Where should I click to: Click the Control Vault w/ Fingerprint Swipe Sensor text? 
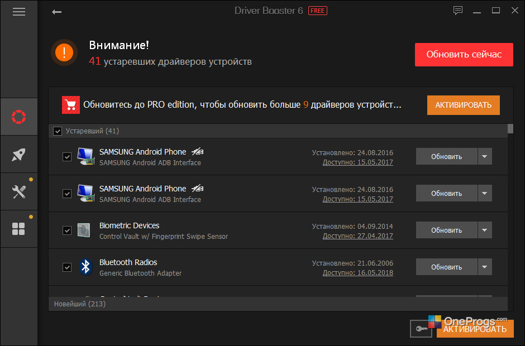pos(164,237)
